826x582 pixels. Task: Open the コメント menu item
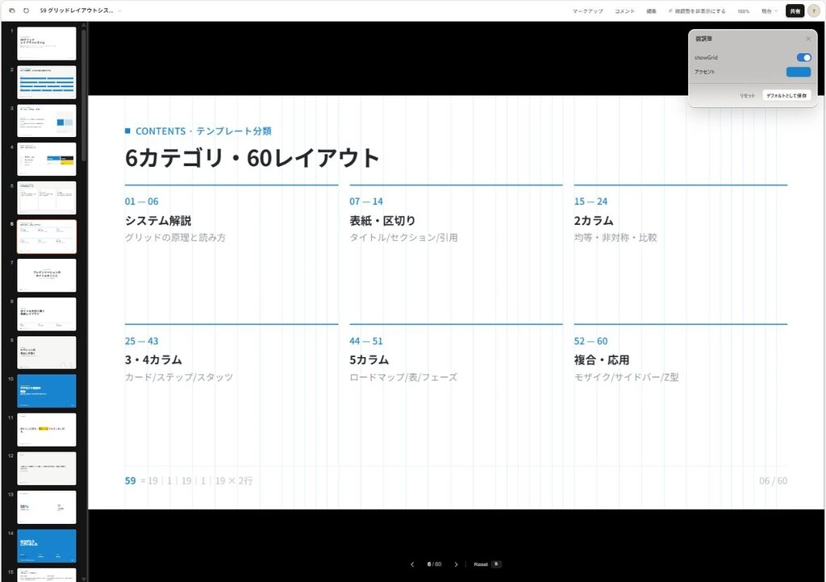tap(625, 11)
